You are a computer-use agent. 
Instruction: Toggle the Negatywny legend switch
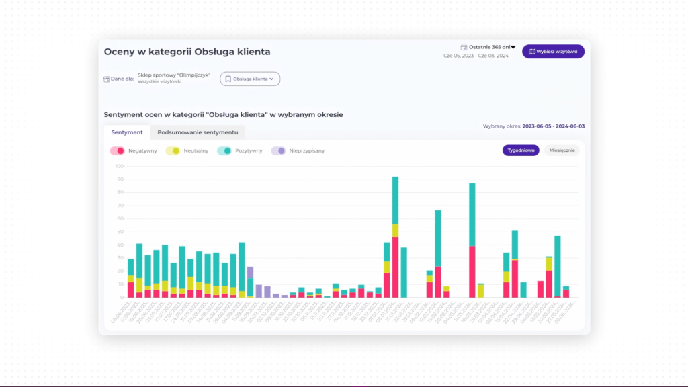click(117, 150)
